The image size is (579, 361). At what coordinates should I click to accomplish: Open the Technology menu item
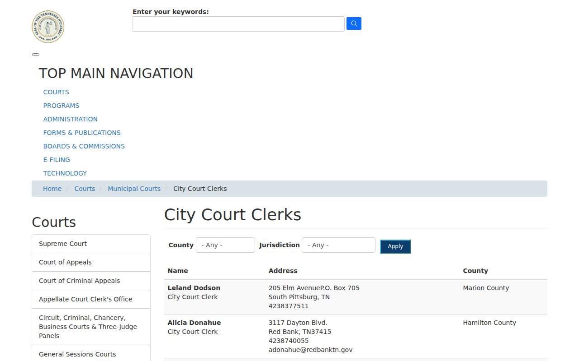point(65,173)
